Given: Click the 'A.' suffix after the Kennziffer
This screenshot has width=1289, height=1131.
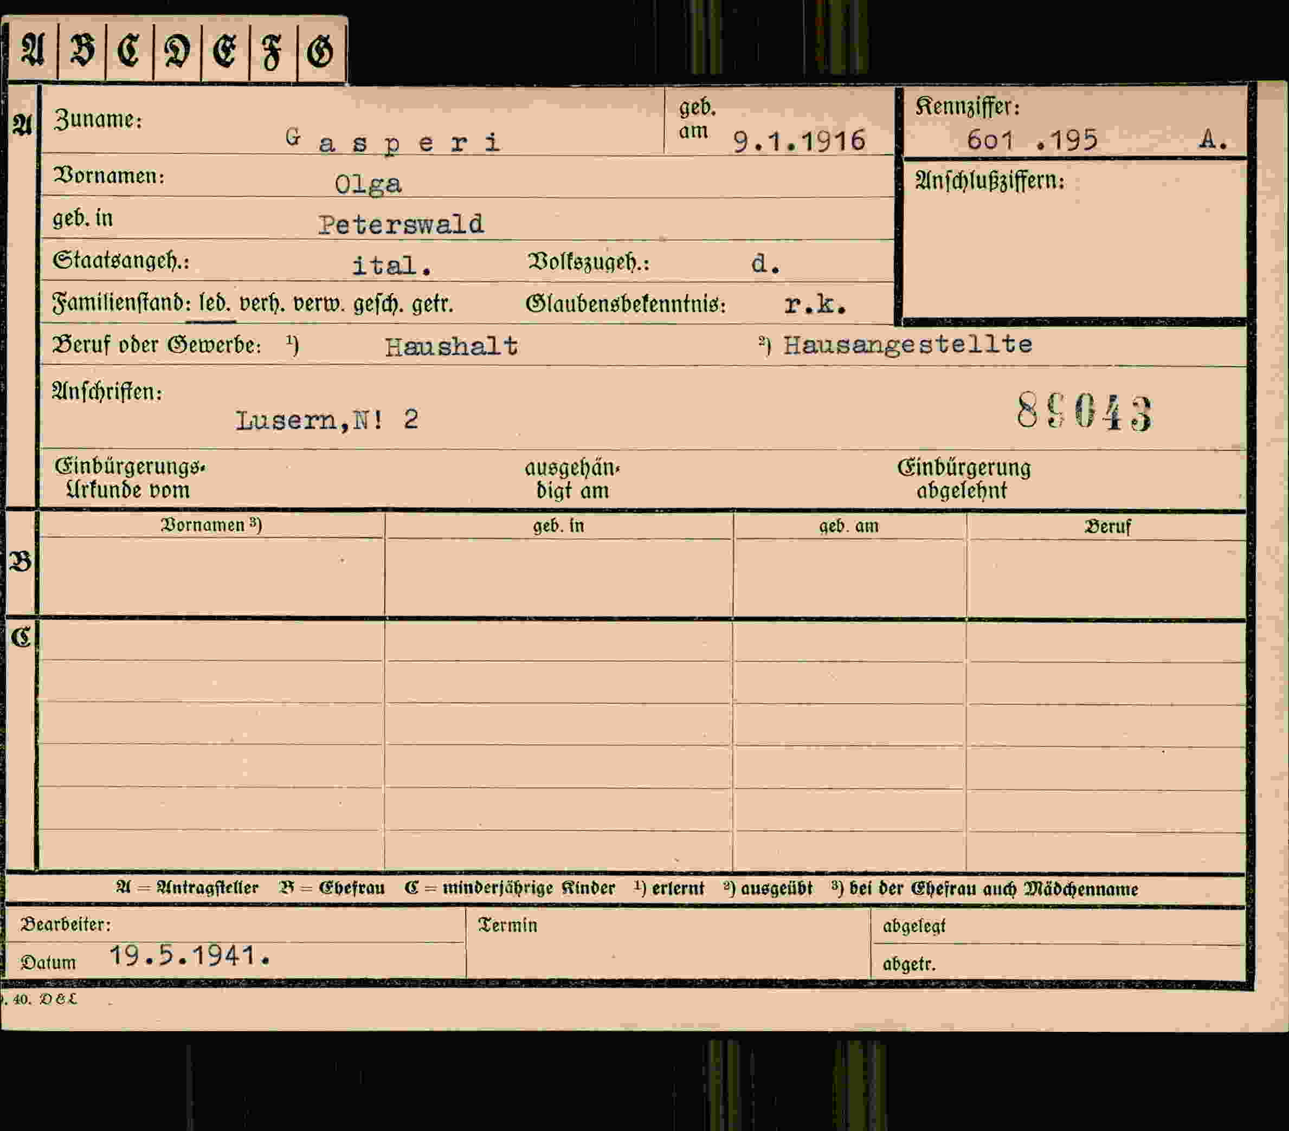Looking at the screenshot, I should click(x=1213, y=139).
